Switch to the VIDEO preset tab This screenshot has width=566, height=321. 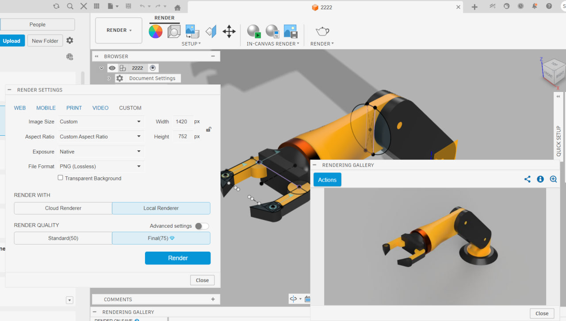tap(100, 108)
